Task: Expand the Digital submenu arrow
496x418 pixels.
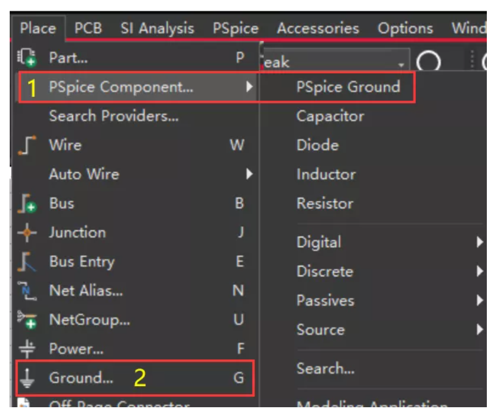Action: 479,242
